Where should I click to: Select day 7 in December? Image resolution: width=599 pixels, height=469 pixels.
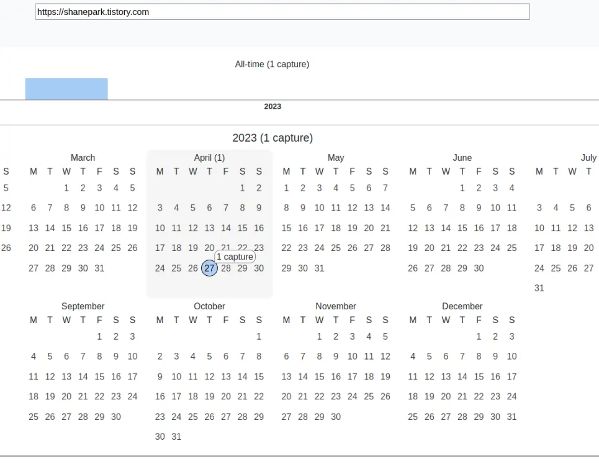[462, 357]
